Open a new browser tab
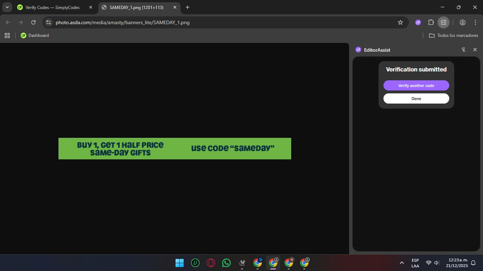483x271 pixels. click(x=187, y=7)
